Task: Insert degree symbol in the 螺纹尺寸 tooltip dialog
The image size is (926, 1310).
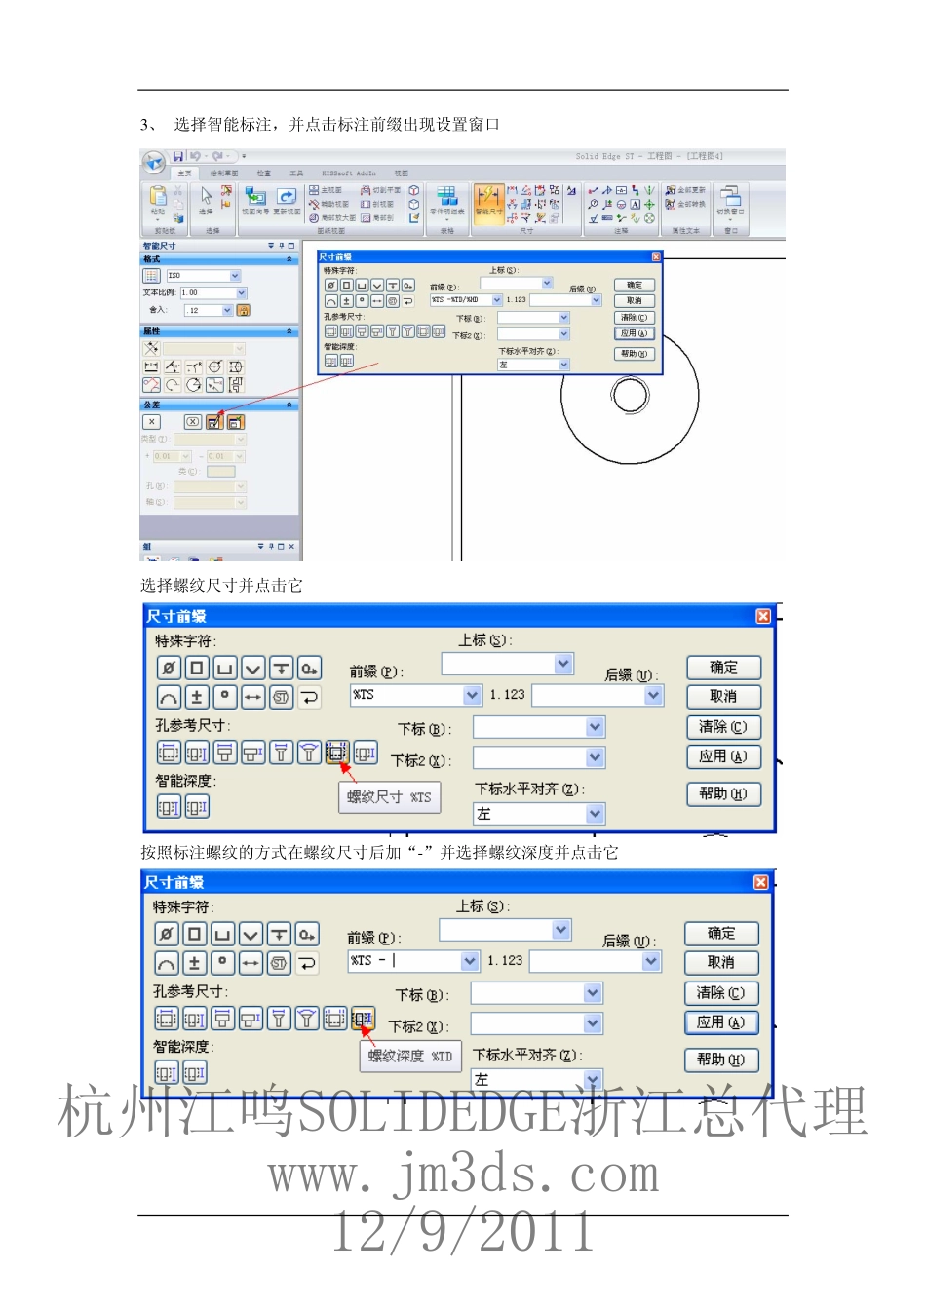Action: pyautogui.click(x=224, y=696)
